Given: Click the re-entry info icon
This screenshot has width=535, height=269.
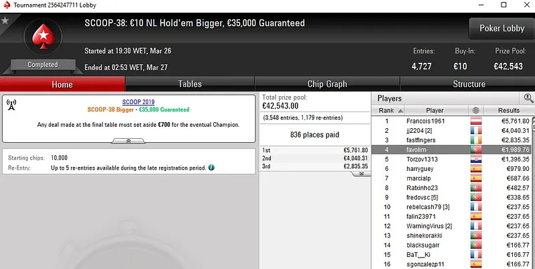Looking at the screenshot, I should coord(211,167).
